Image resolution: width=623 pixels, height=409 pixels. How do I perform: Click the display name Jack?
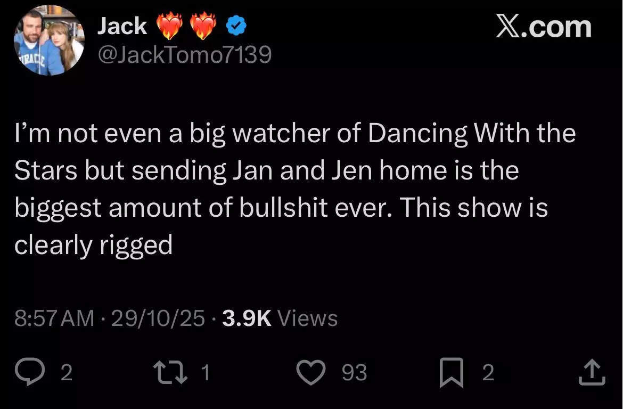[122, 26]
